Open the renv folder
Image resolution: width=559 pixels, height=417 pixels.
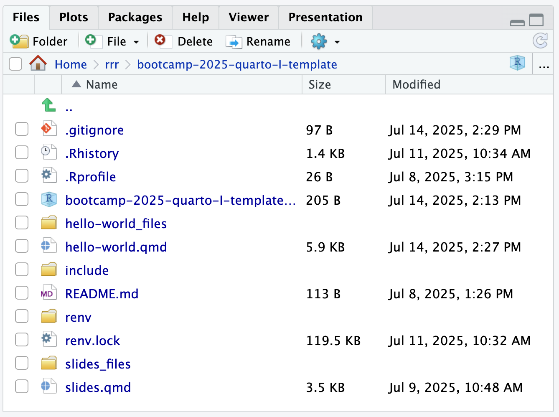point(78,317)
